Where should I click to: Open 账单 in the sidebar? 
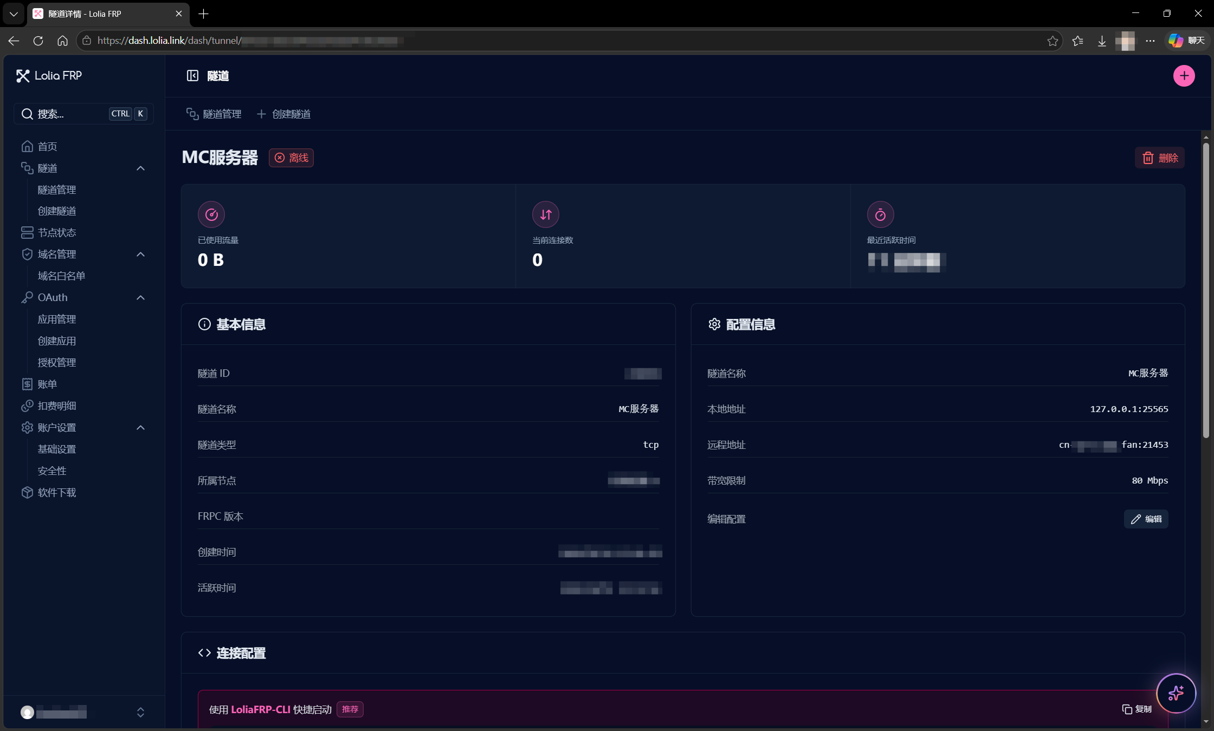(x=84, y=384)
